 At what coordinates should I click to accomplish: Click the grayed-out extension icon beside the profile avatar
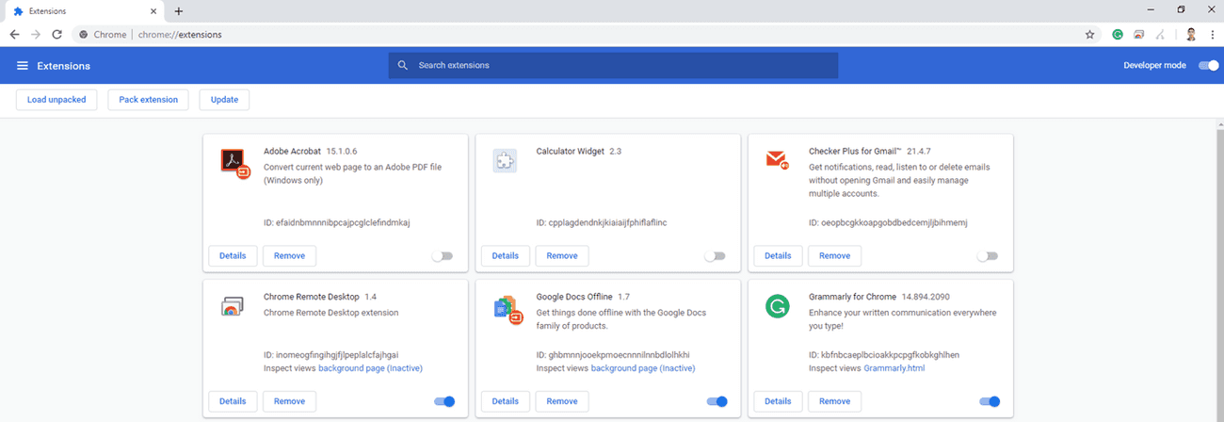(x=1161, y=34)
